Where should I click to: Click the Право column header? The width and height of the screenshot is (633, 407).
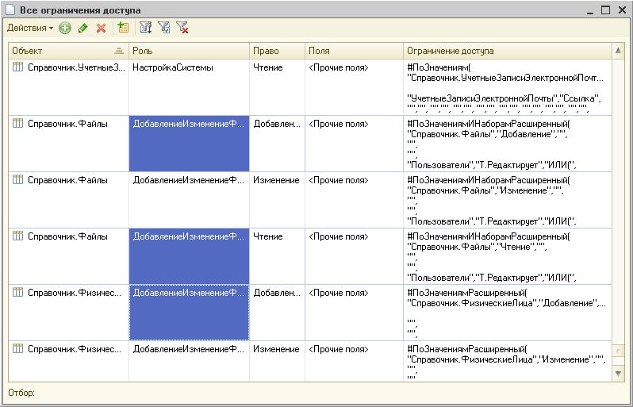pyautogui.click(x=277, y=51)
